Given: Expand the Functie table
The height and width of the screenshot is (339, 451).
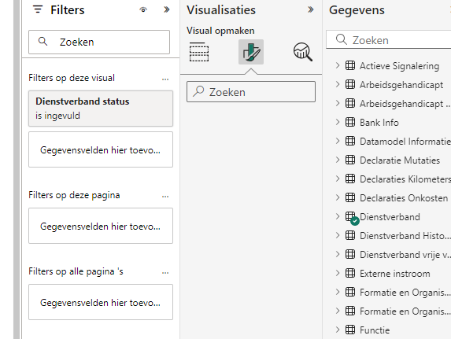Looking at the screenshot, I should point(338,330).
